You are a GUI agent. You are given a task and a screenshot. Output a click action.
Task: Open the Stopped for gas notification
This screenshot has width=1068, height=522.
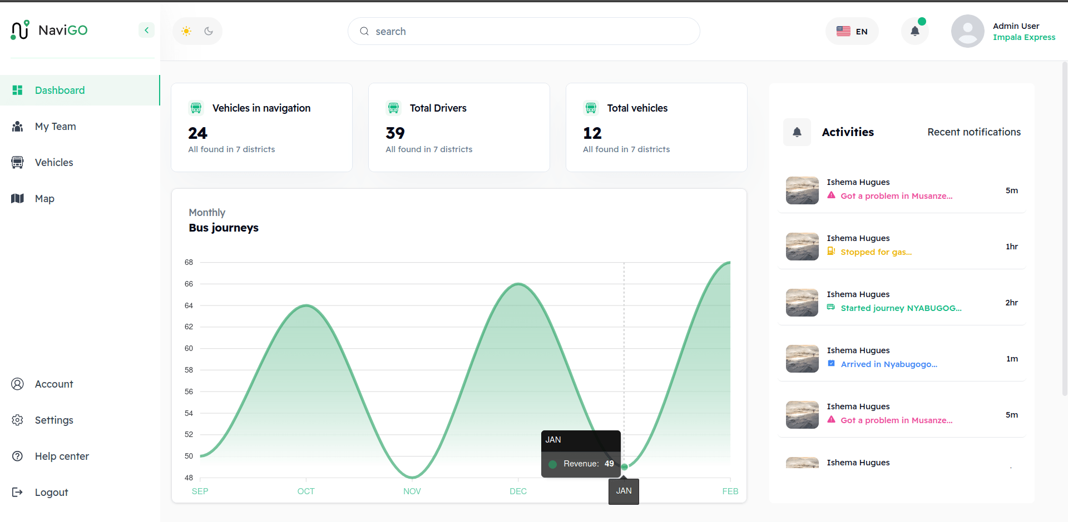pos(901,247)
